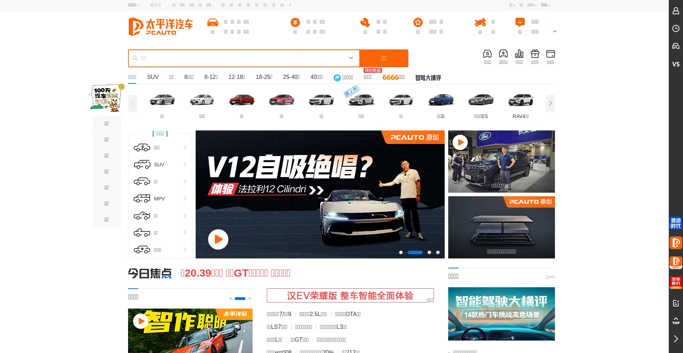Switch to the SUV tab
This screenshot has height=353, width=683.
click(153, 77)
